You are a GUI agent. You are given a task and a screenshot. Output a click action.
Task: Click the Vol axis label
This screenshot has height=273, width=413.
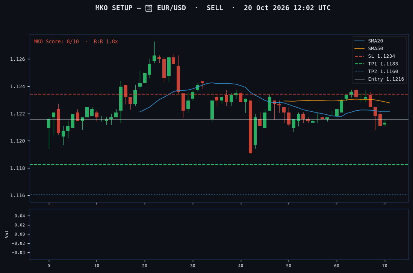point(7,234)
